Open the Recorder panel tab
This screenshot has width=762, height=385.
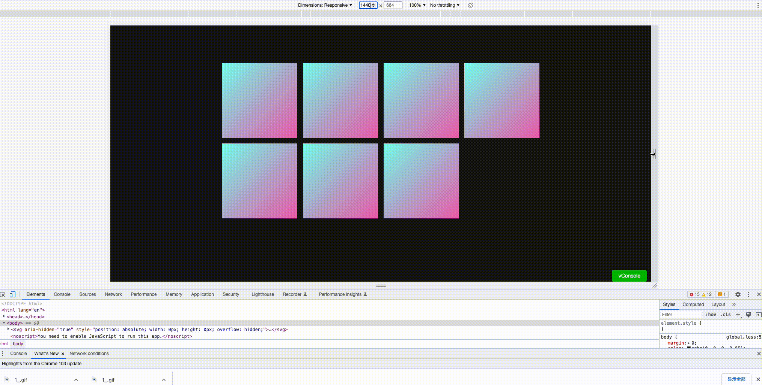click(295, 294)
